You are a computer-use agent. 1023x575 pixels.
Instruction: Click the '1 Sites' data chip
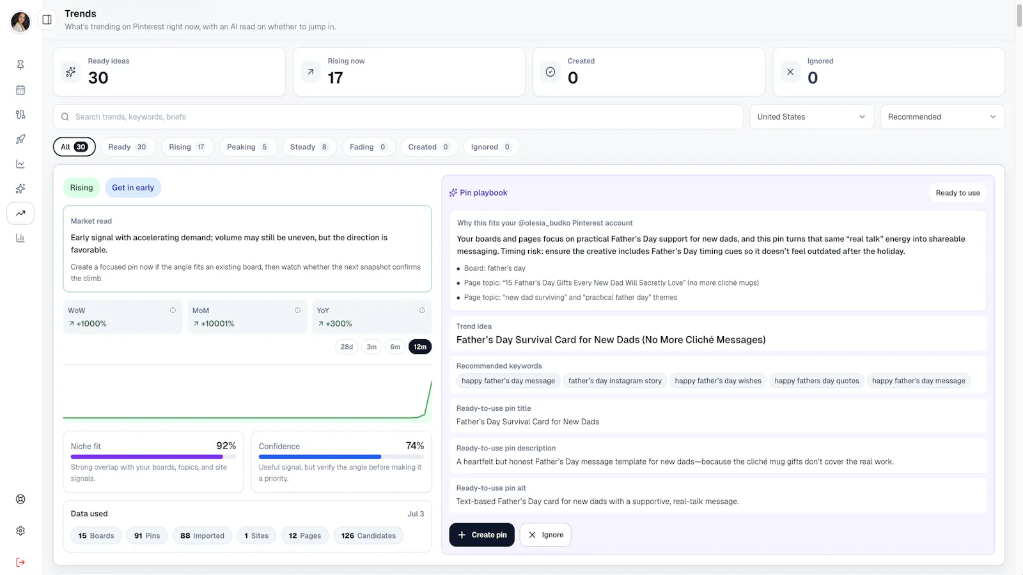tap(256, 536)
